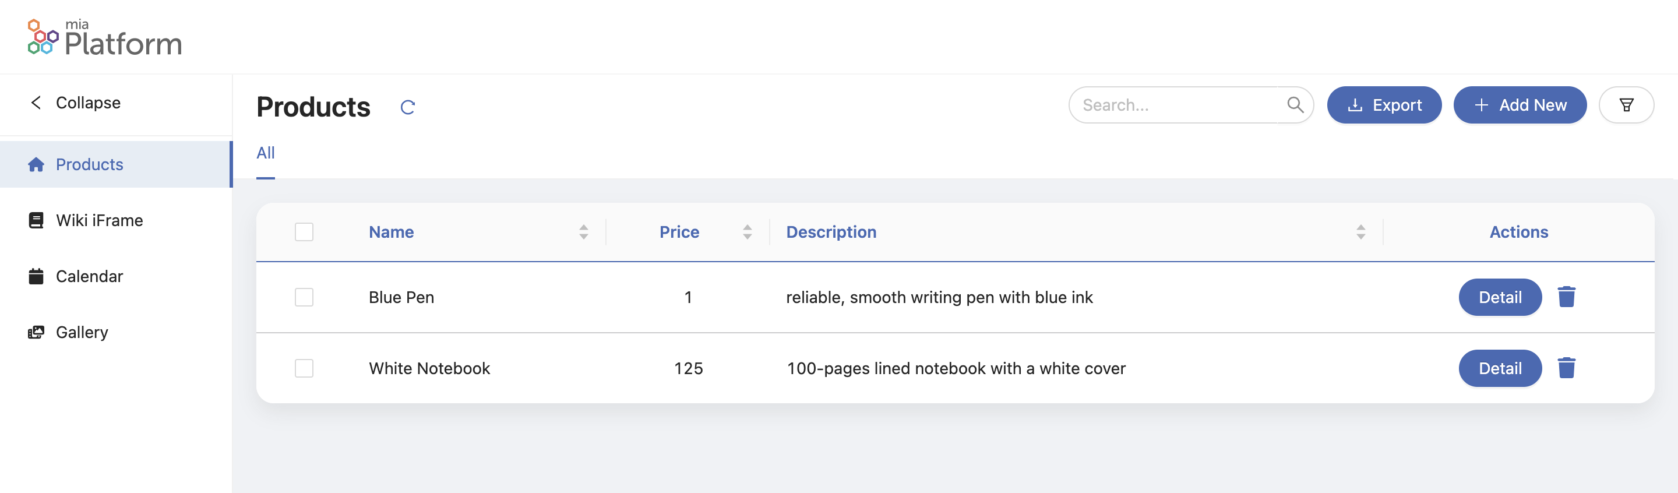The image size is (1678, 493).
Task: Check the White Notebook row checkbox
Action: (304, 368)
